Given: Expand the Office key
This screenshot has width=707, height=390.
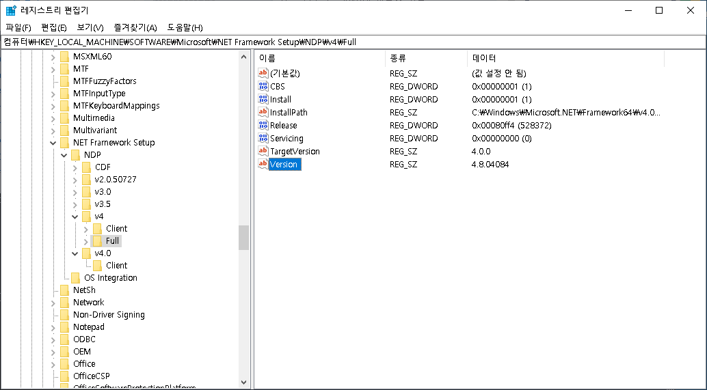Looking at the screenshot, I should (53, 364).
